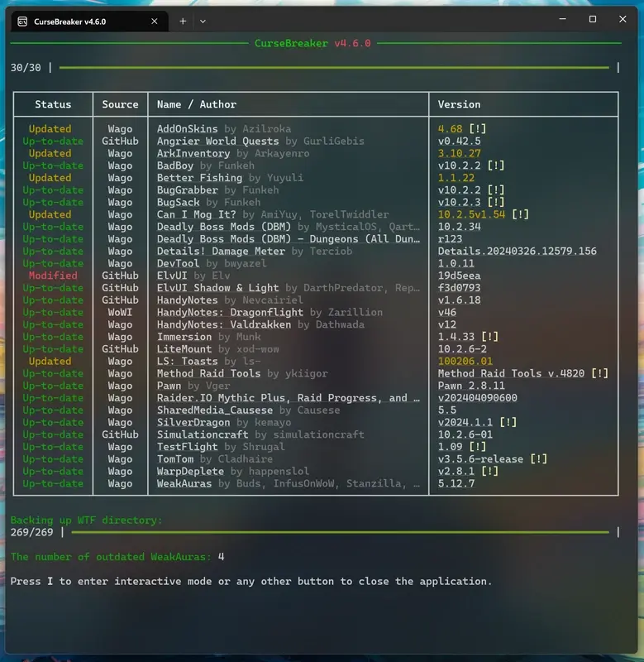Image resolution: width=644 pixels, height=662 pixels.
Task: Close the terminal window
Action: click(623, 19)
